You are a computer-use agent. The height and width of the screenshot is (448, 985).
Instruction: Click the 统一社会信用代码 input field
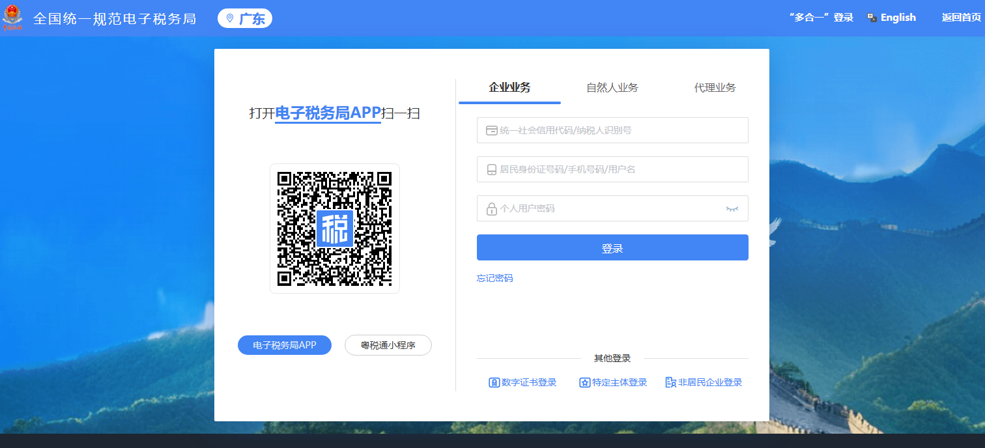click(x=619, y=130)
